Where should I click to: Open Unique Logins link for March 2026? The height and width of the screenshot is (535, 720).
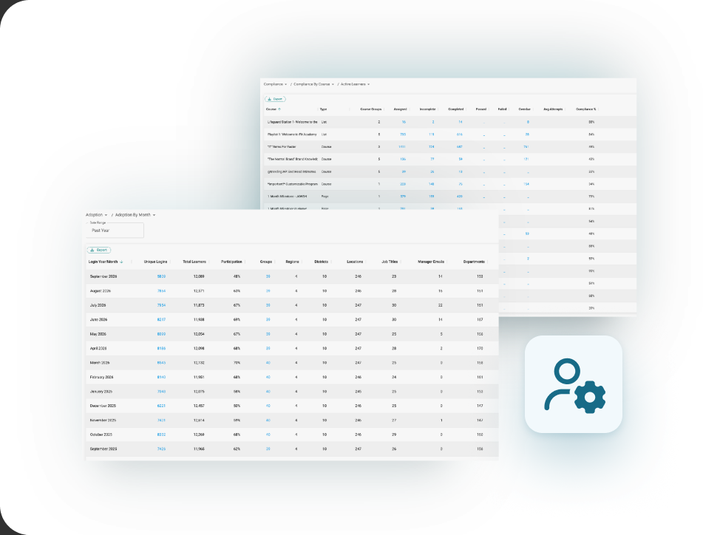coord(161,363)
